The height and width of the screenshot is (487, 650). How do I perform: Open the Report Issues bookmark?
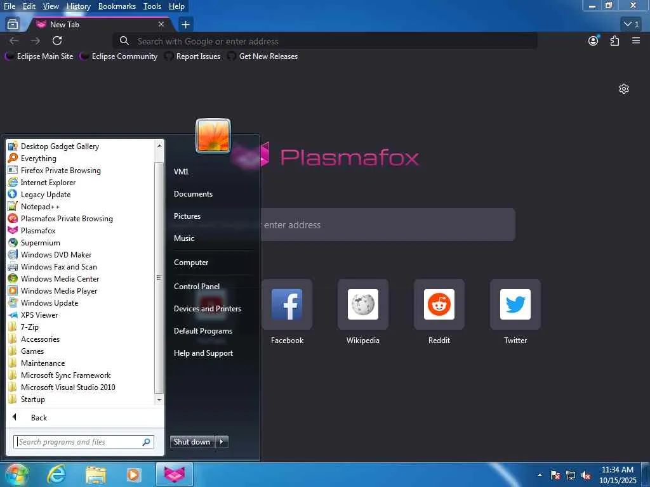(x=193, y=56)
